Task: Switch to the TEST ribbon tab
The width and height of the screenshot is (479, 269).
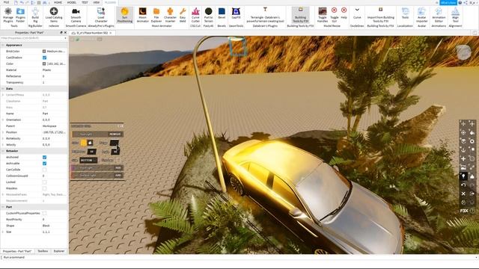Action: coord(85,2)
